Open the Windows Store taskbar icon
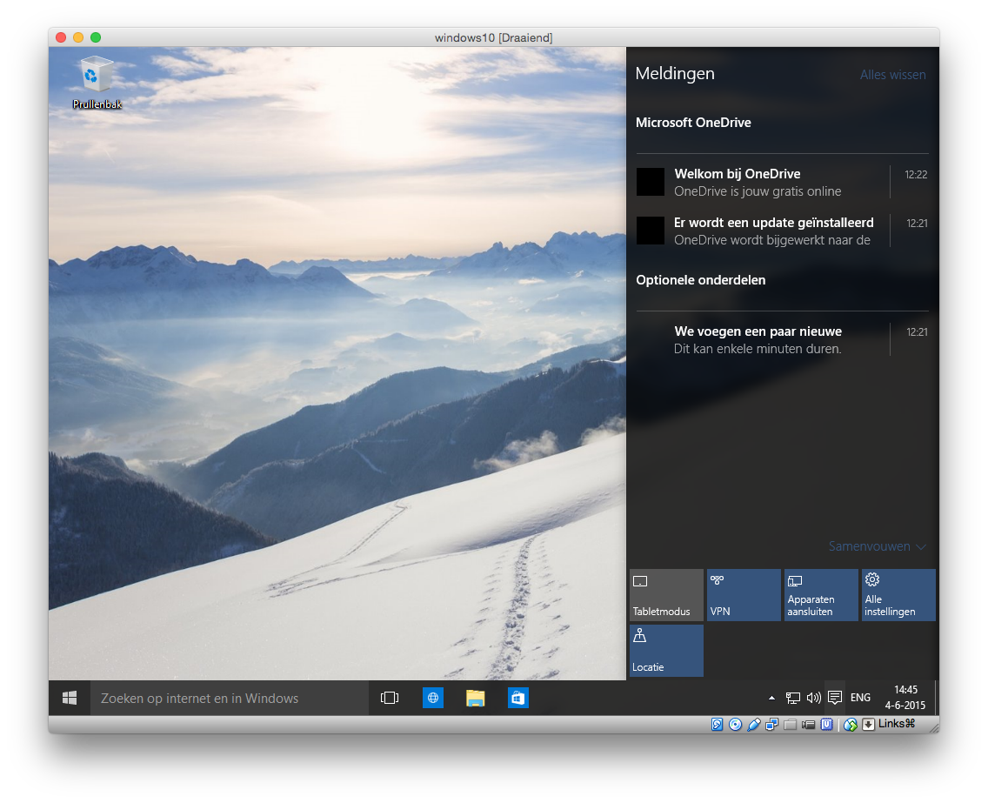988x803 pixels. 518,698
